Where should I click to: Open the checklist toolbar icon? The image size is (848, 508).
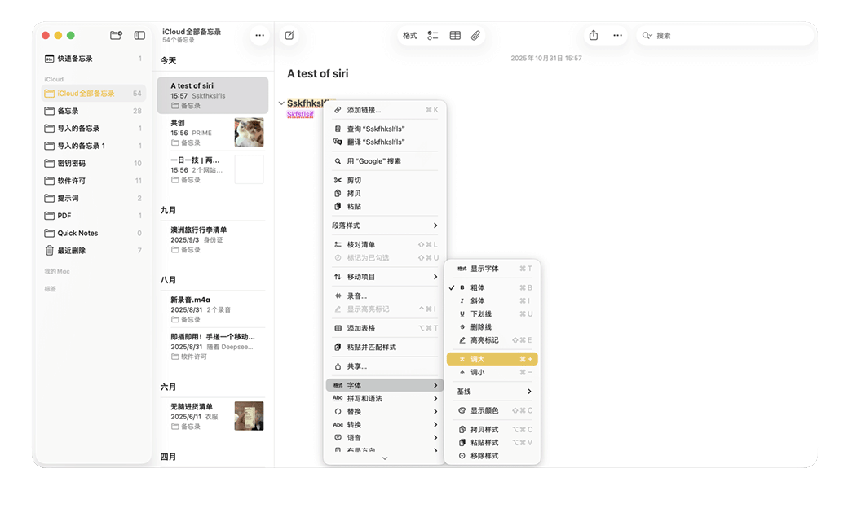[x=432, y=36]
